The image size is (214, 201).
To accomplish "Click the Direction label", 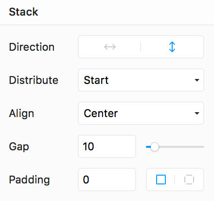I will (32, 47).
